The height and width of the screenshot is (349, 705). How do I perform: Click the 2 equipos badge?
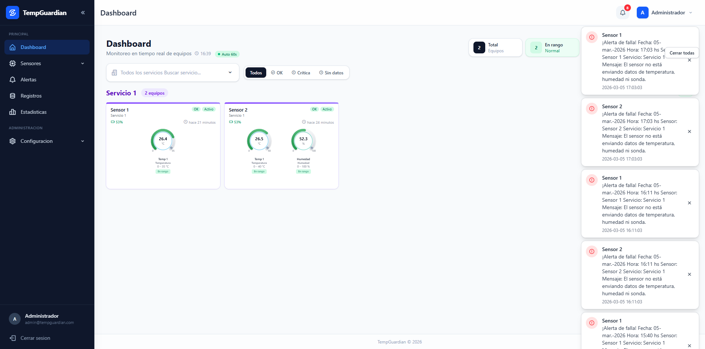(154, 93)
